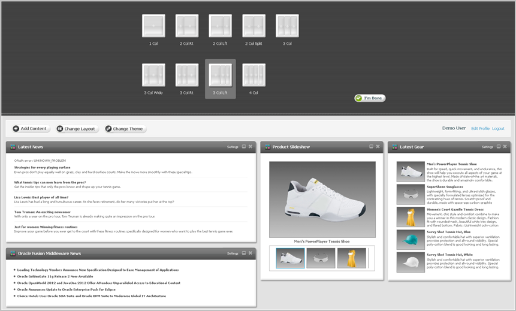516x311 pixels.
Task: Open Settings for Oracle Fusion Middleware News
Action: pos(233,253)
